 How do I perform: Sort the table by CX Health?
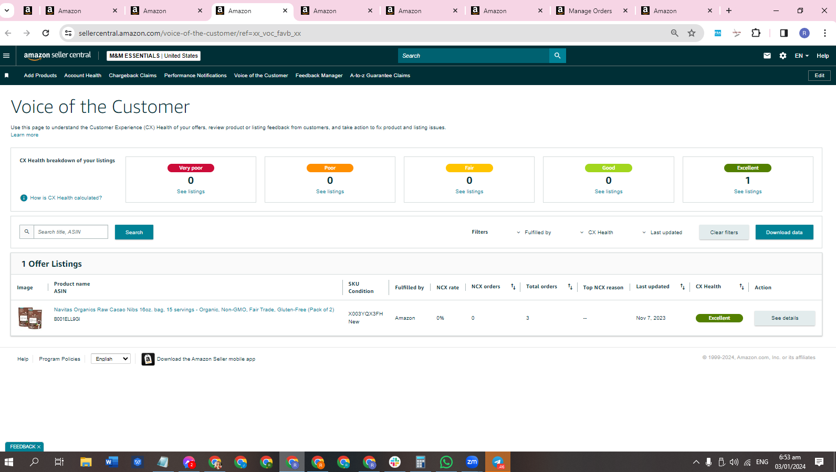click(741, 287)
